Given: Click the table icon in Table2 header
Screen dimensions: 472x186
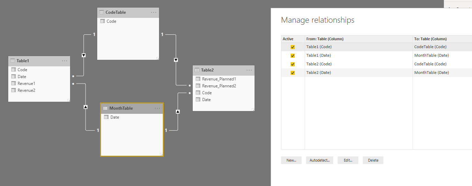Looking at the screenshot, I should 197,70.
